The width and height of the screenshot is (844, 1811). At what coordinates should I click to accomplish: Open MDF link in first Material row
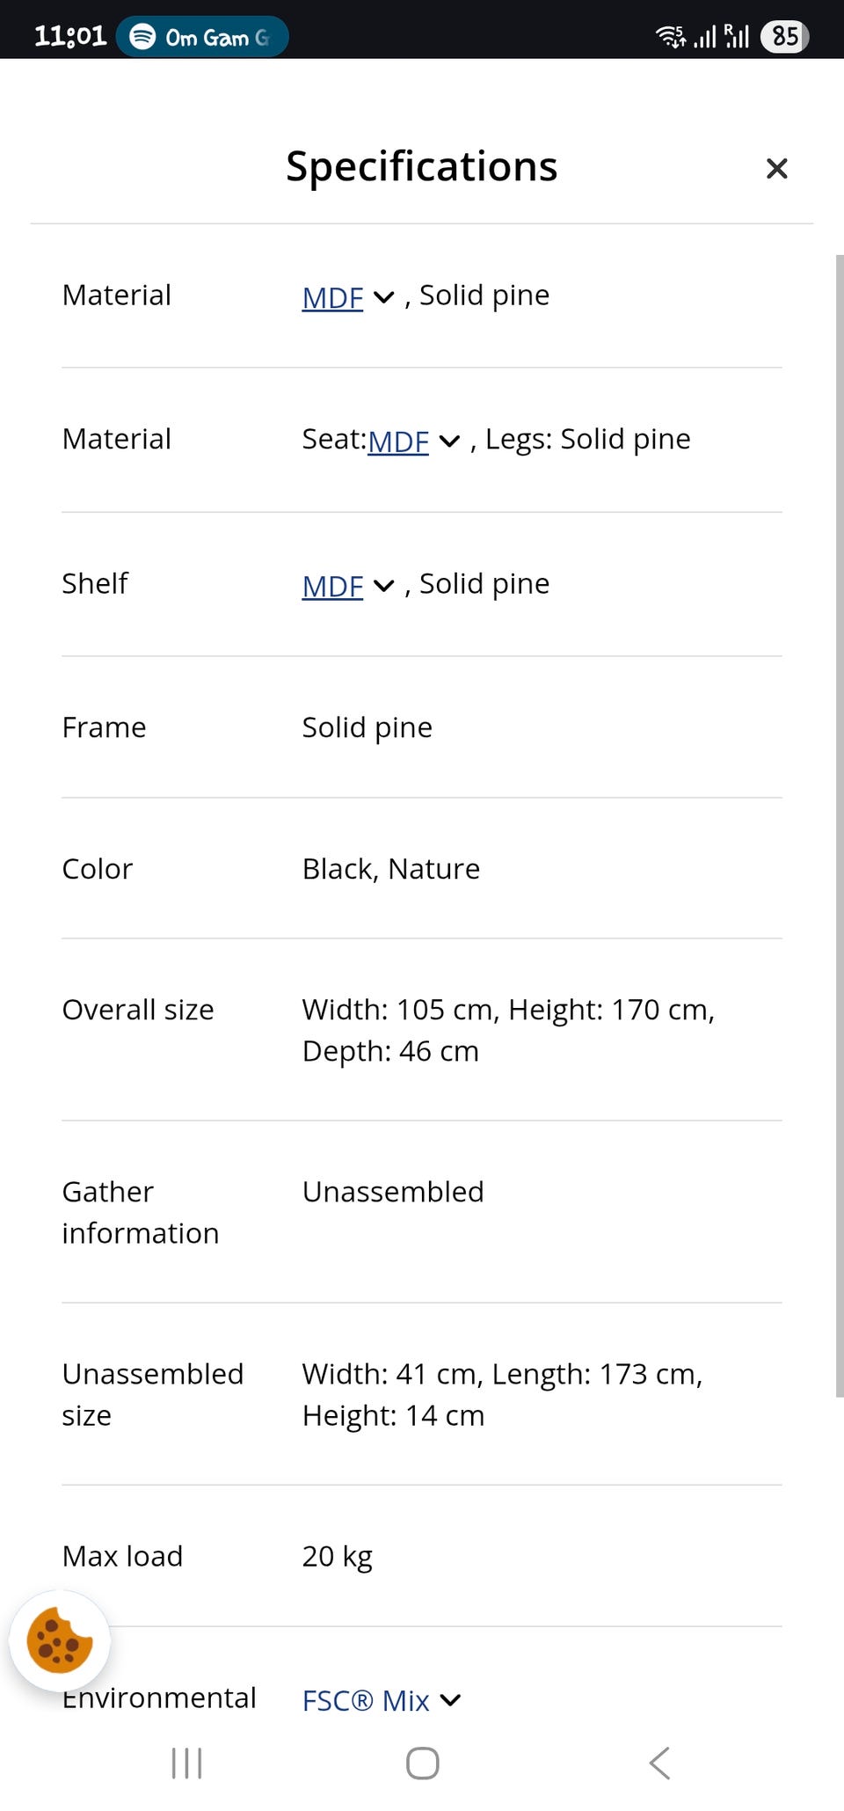(x=332, y=298)
